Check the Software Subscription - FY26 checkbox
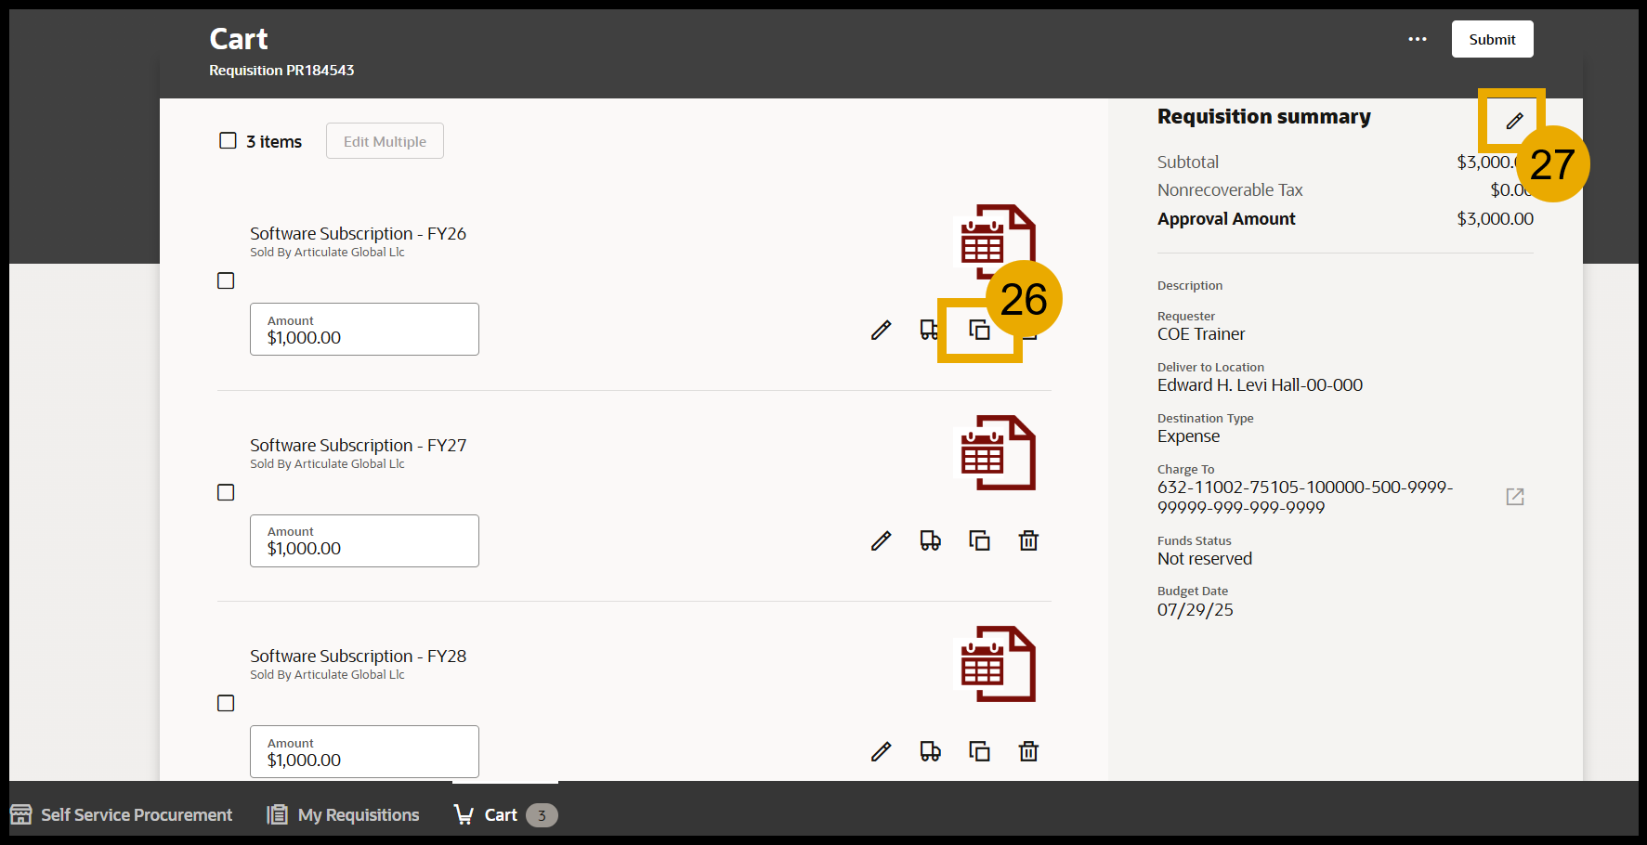The image size is (1647, 845). [x=226, y=280]
